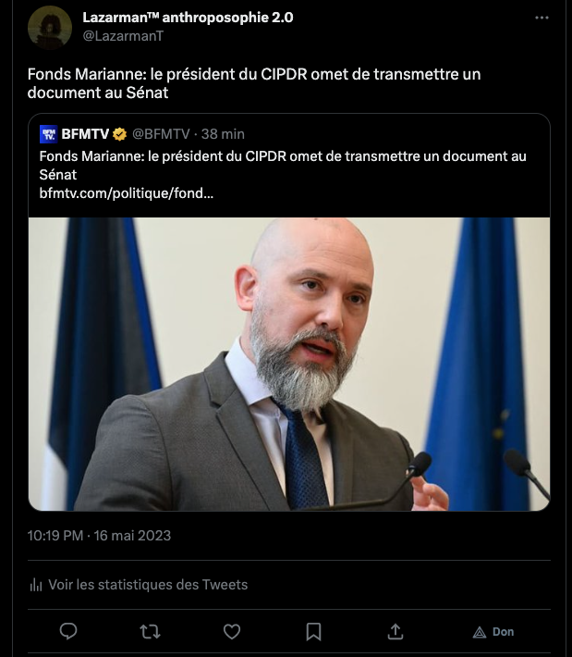
Task: Click the bar-chart statistics icon
Action: click(36, 585)
